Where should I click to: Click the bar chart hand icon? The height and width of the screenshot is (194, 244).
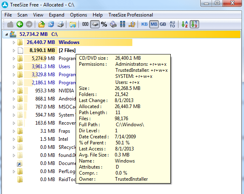[132, 24]
